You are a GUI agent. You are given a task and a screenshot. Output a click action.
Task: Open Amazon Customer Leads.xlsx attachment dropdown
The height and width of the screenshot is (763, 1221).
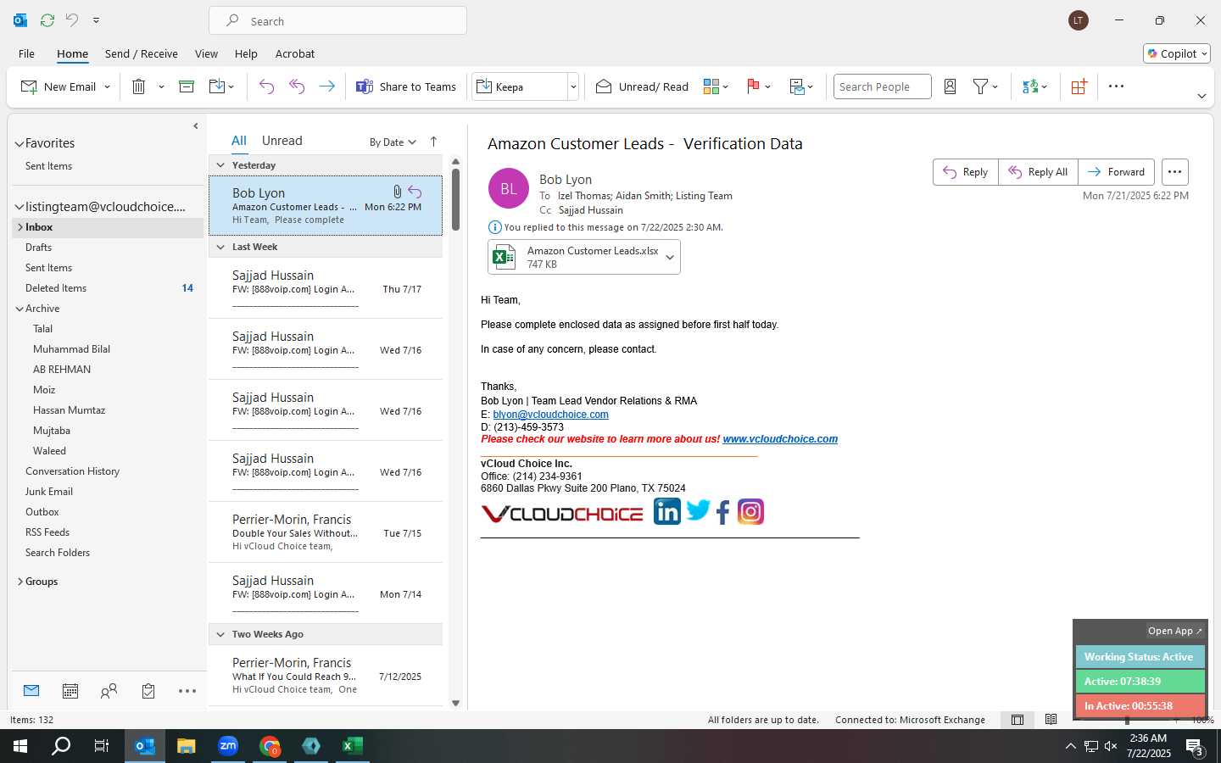pyautogui.click(x=670, y=258)
